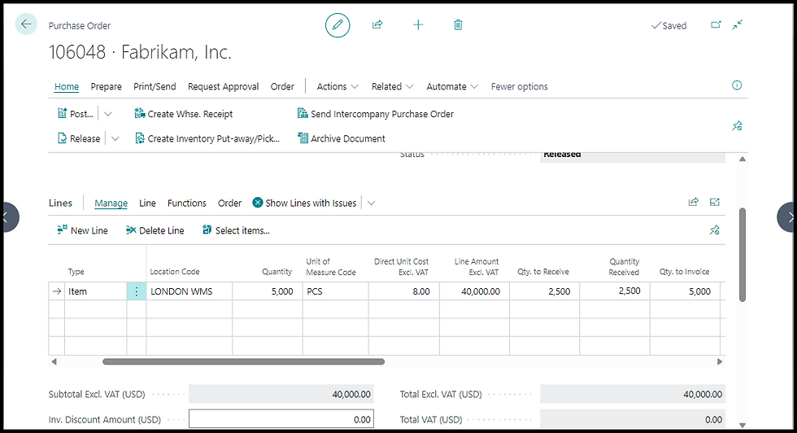Image resolution: width=797 pixels, height=433 pixels.
Task: Click the PCS unit of measure cell
Action: (x=335, y=291)
